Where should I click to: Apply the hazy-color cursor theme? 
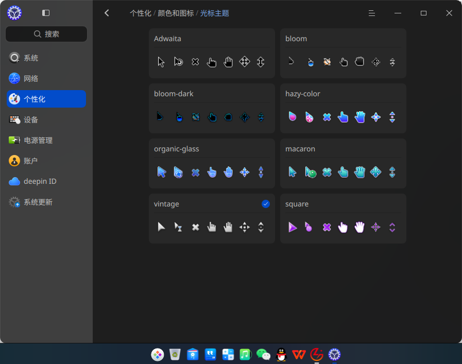point(343,108)
